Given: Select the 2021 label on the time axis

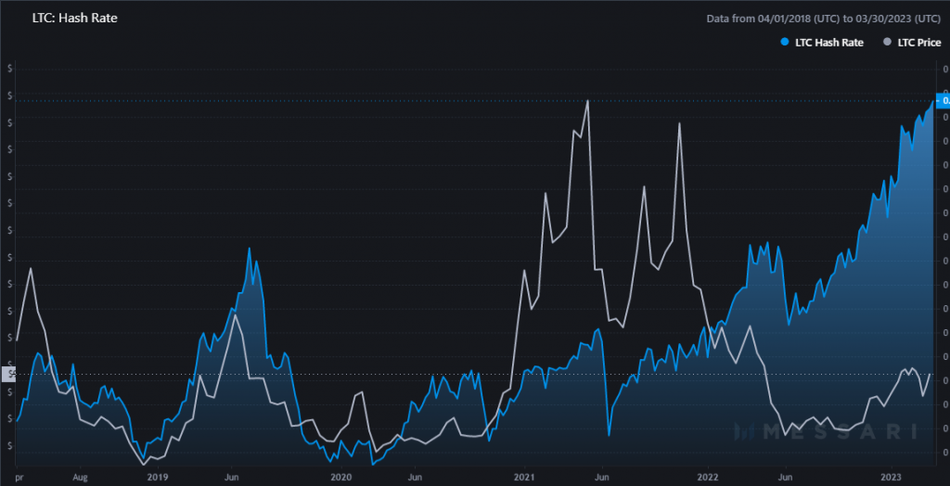Looking at the screenshot, I should 524,478.
